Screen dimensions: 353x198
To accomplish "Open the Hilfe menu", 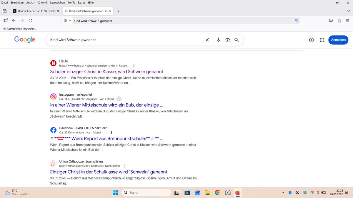I will click(91, 2).
